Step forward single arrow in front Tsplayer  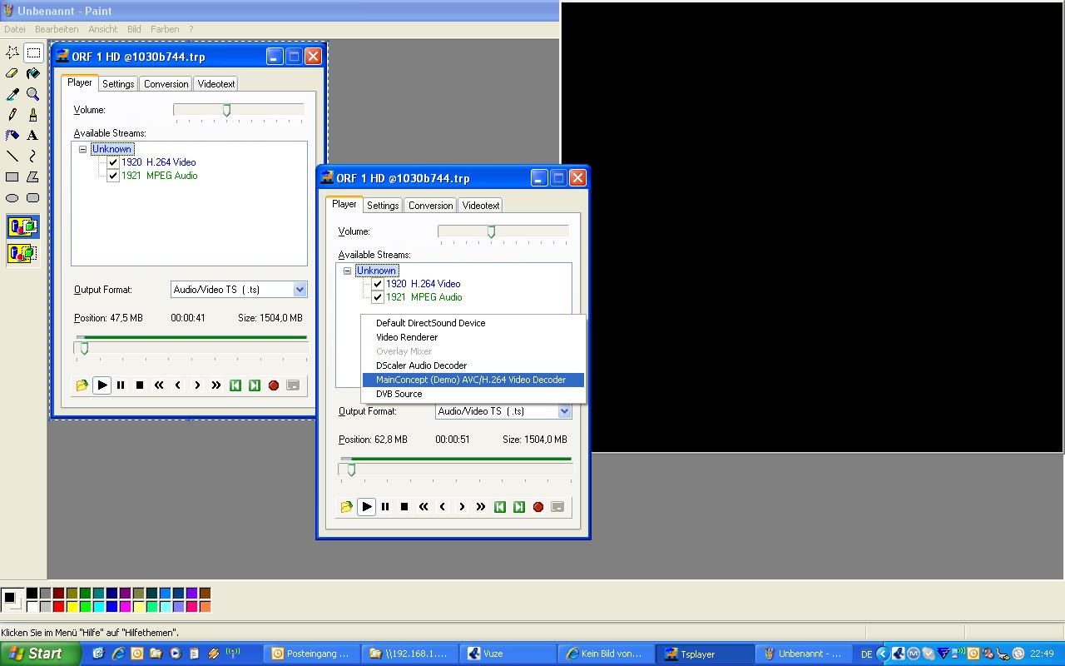[x=462, y=506]
